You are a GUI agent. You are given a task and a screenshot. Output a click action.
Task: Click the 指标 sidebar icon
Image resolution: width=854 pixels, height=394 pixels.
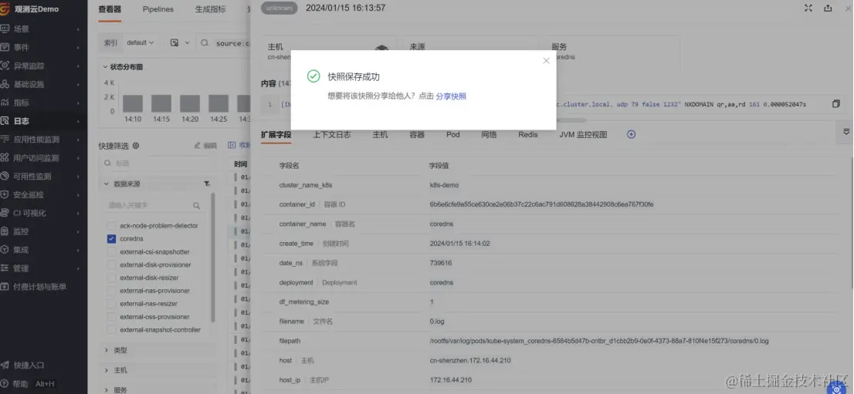5,103
